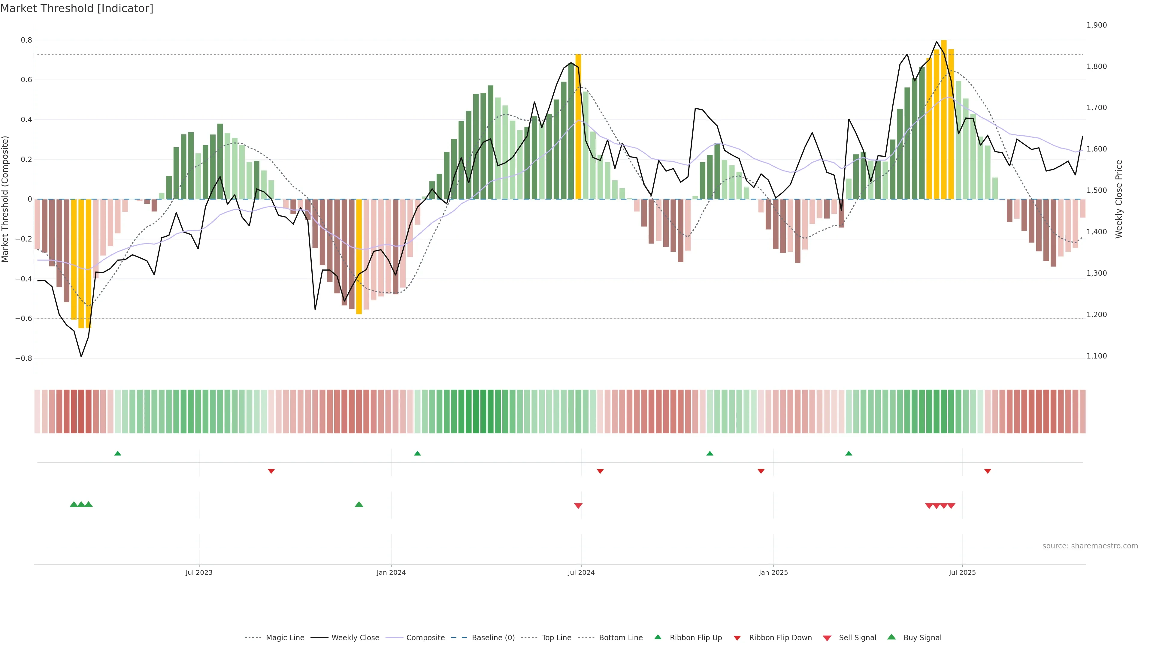Click the buy signal triangle near January 2024

pyautogui.click(x=359, y=504)
